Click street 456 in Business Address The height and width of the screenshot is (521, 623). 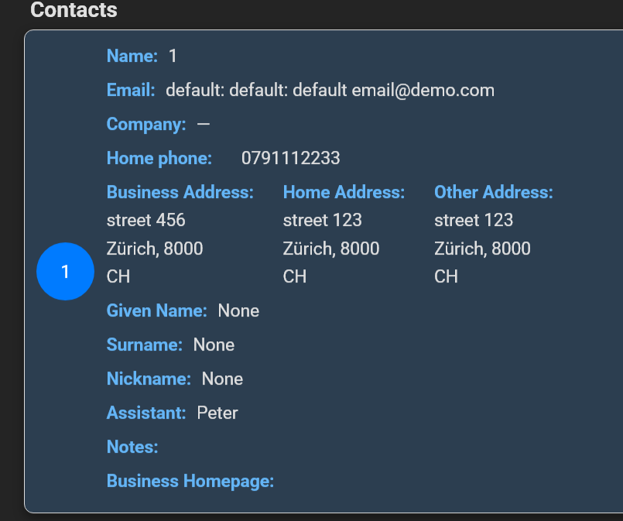click(145, 220)
